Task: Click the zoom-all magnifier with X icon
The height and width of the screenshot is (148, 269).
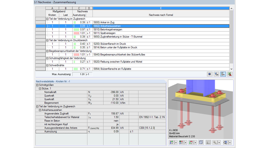Action: [225, 142]
